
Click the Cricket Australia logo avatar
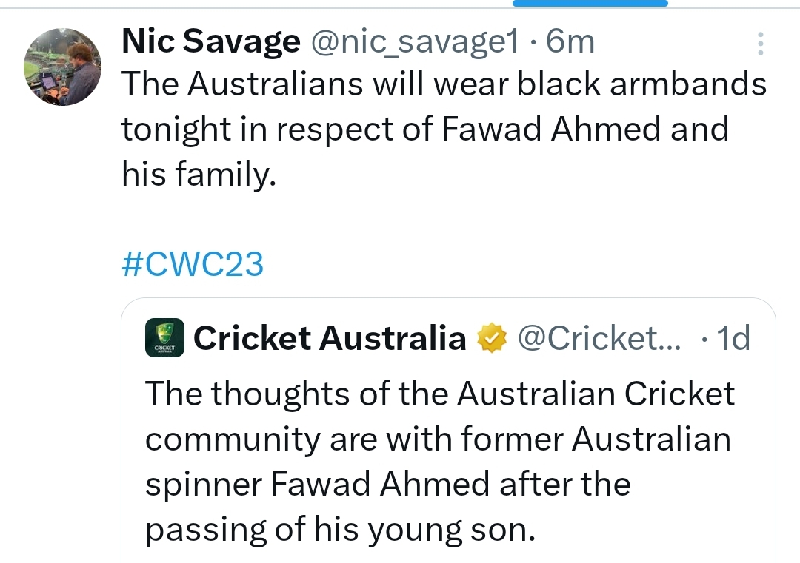pyautogui.click(x=164, y=338)
